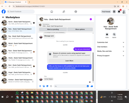Click the message input field
129x103 pixels.
[70, 86]
